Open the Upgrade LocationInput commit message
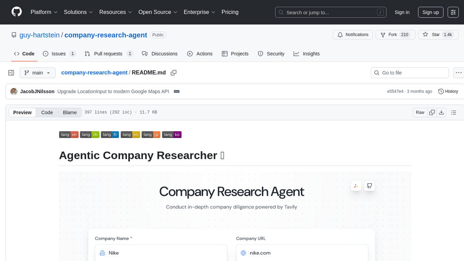Screen dimensions: 464x261 113,92
